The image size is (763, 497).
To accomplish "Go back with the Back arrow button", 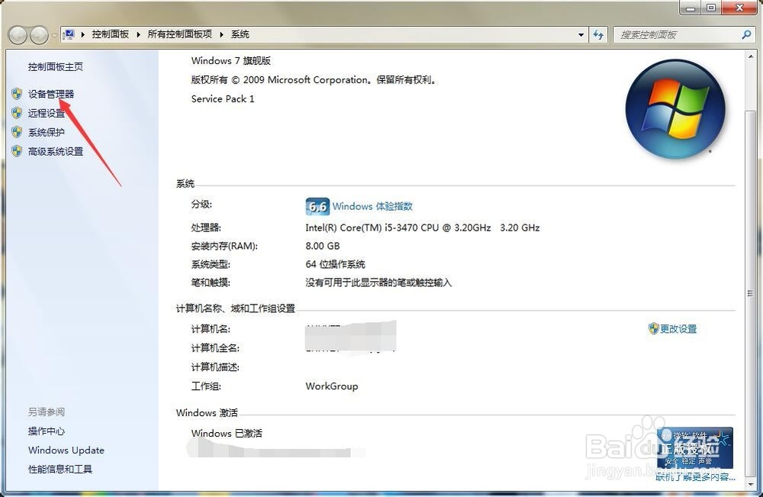I will (18, 35).
